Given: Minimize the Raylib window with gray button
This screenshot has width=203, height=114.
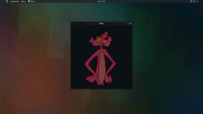Looking at the screenshot, I should [x=128, y=23].
